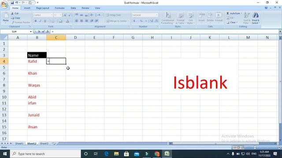Confirm the formula entry with checkmark
The image size is (282, 158).
tap(43, 32)
